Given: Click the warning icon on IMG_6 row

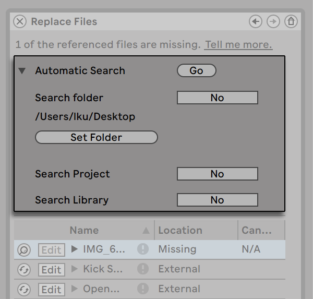Looking at the screenshot, I should click(143, 249).
